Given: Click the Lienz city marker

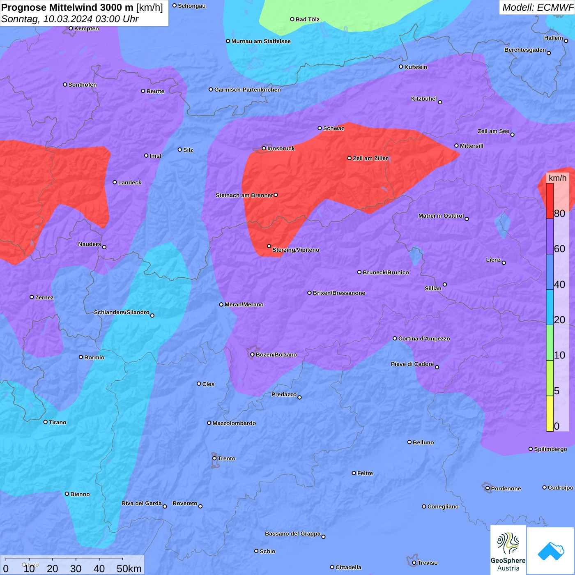Looking at the screenshot, I should [504, 263].
